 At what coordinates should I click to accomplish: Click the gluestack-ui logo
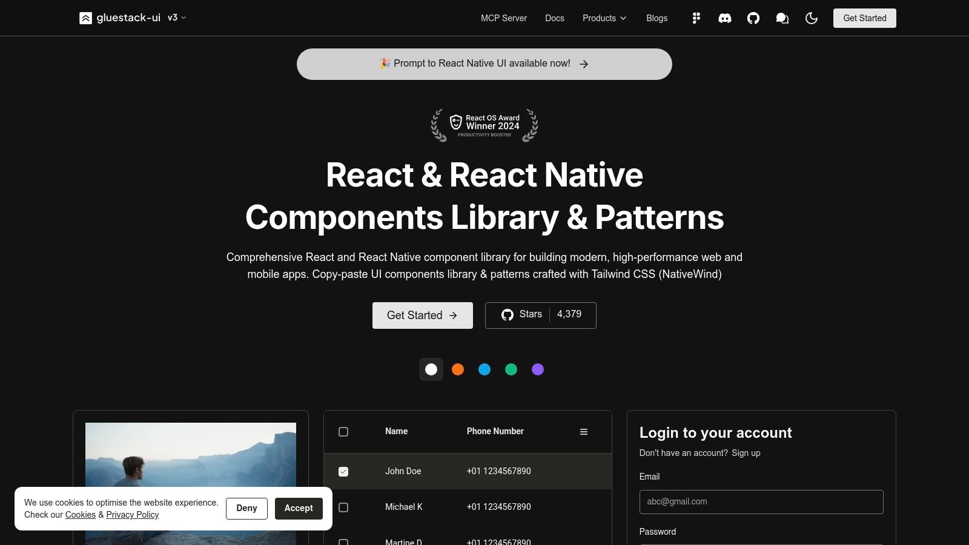point(120,18)
